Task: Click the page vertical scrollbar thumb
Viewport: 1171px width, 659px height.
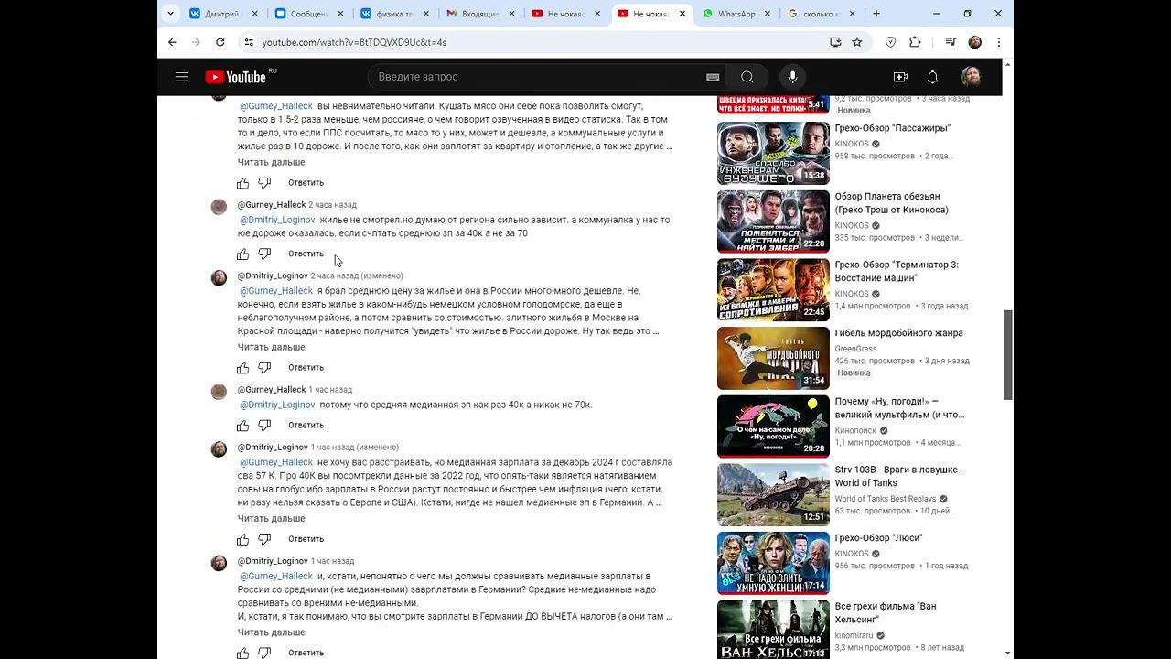Action: (1008, 355)
